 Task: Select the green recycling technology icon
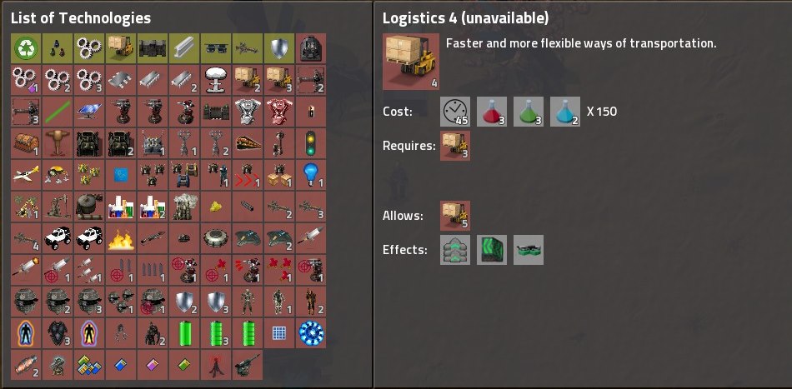click(26, 48)
